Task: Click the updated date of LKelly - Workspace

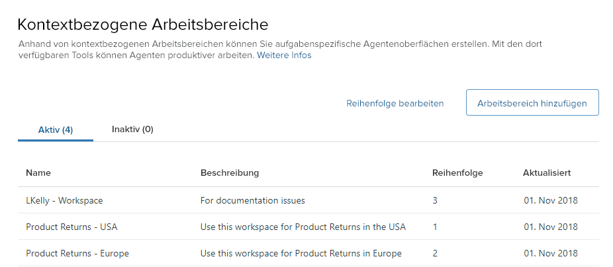Action: pos(551,200)
